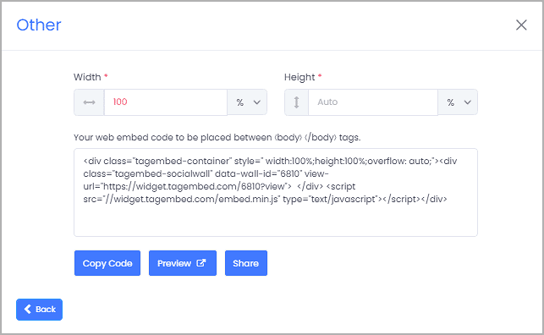Viewport: 544px width, 335px height.
Task: Focus the Height field showing Auto
Action: click(373, 102)
